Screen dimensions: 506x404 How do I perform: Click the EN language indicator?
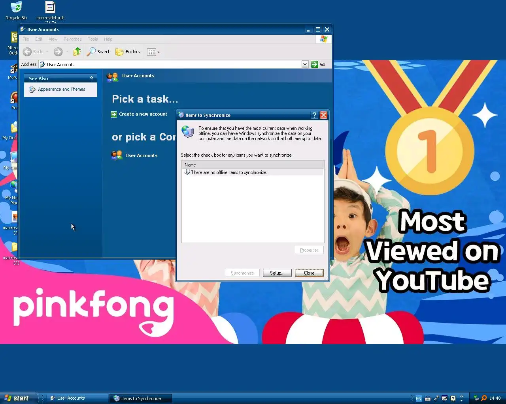pos(419,398)
